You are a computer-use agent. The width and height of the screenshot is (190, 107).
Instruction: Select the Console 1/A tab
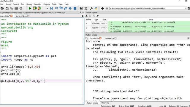point(94,38)
